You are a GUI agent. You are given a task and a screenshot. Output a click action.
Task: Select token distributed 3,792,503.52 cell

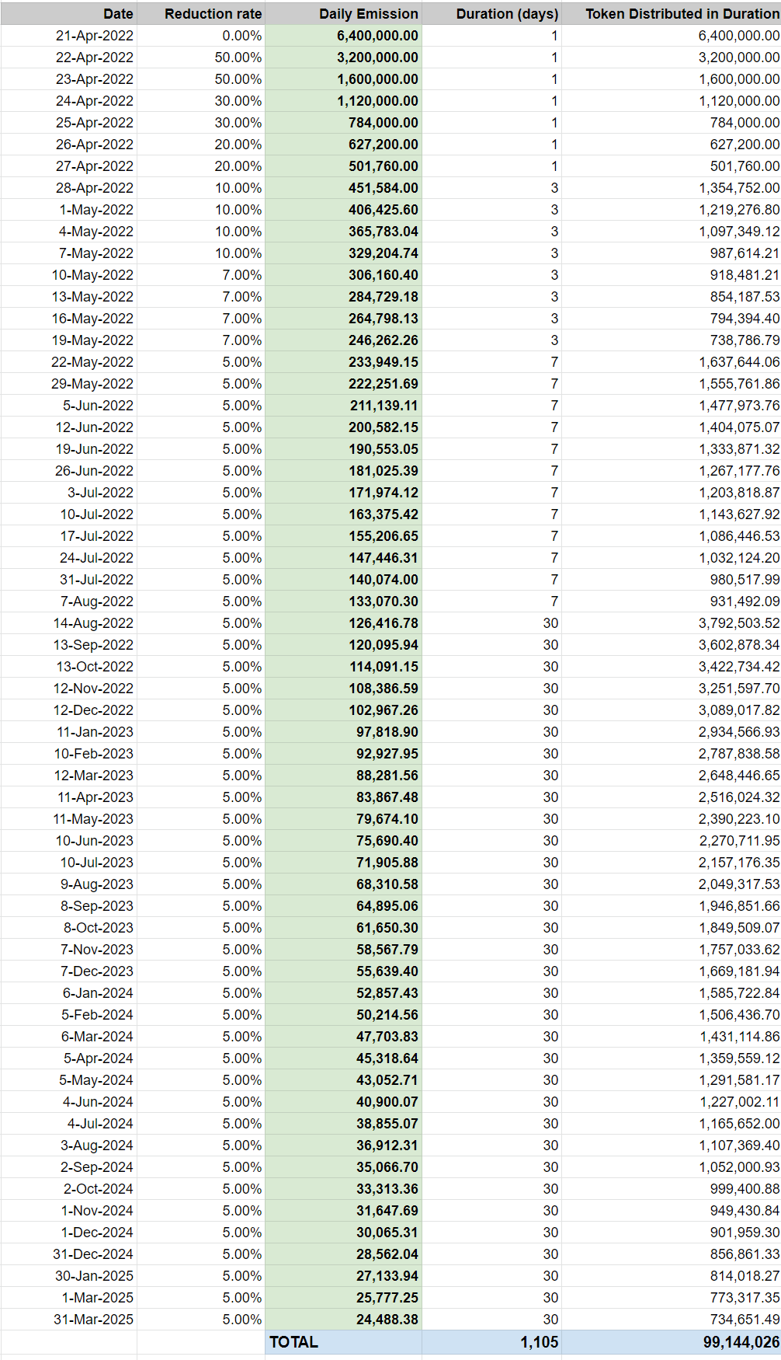pos(672,623)
